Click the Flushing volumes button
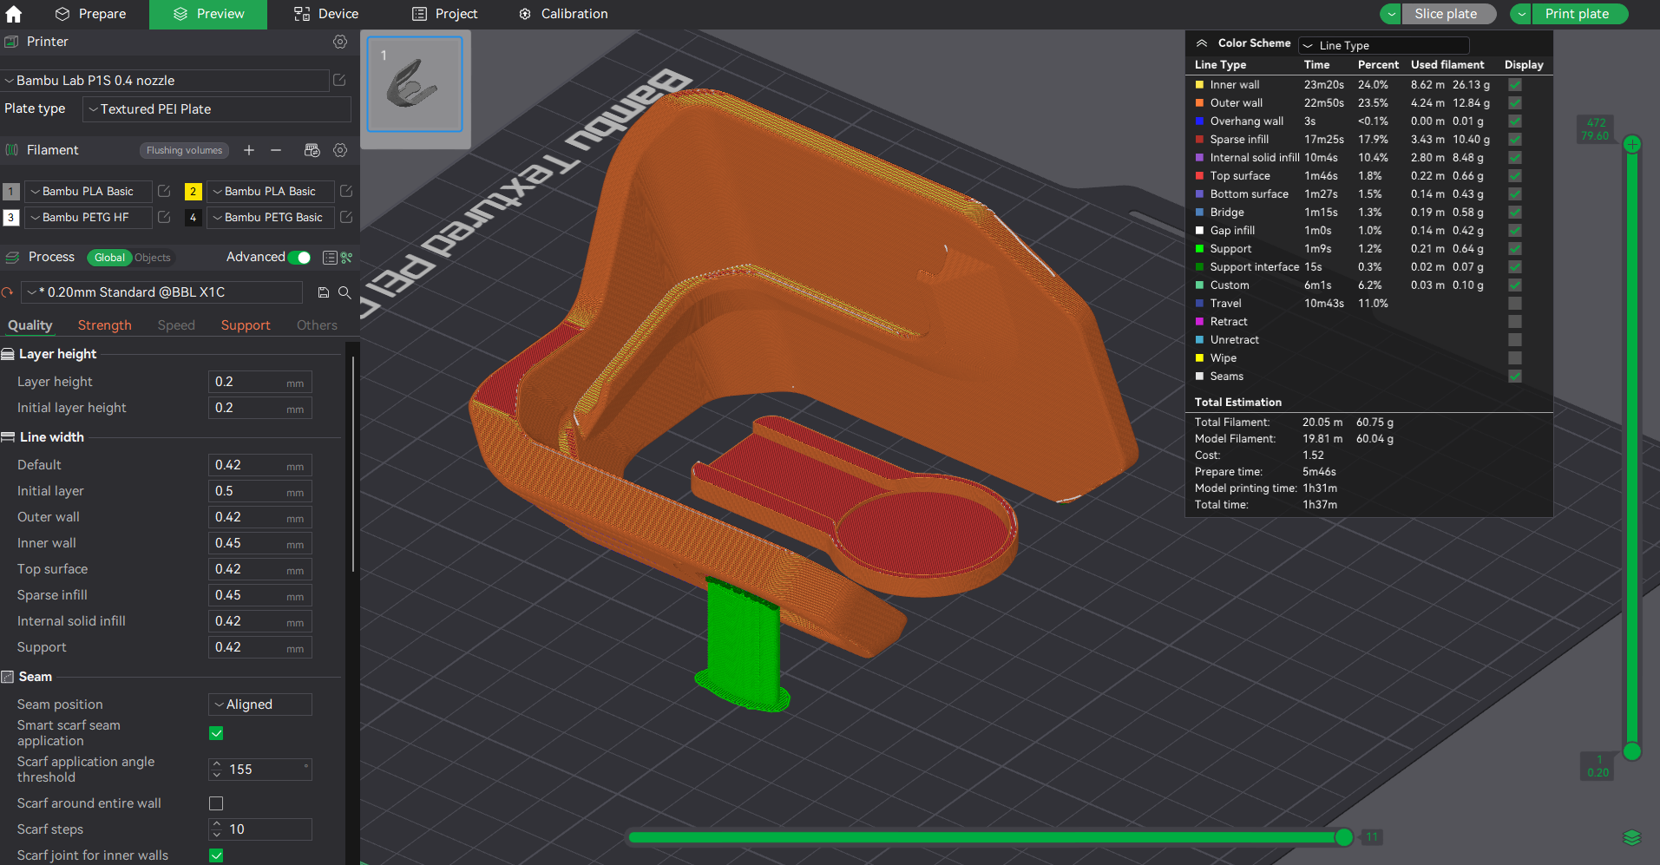The width and height of the screenshot is (1660, 865). (x=184, y=150)
